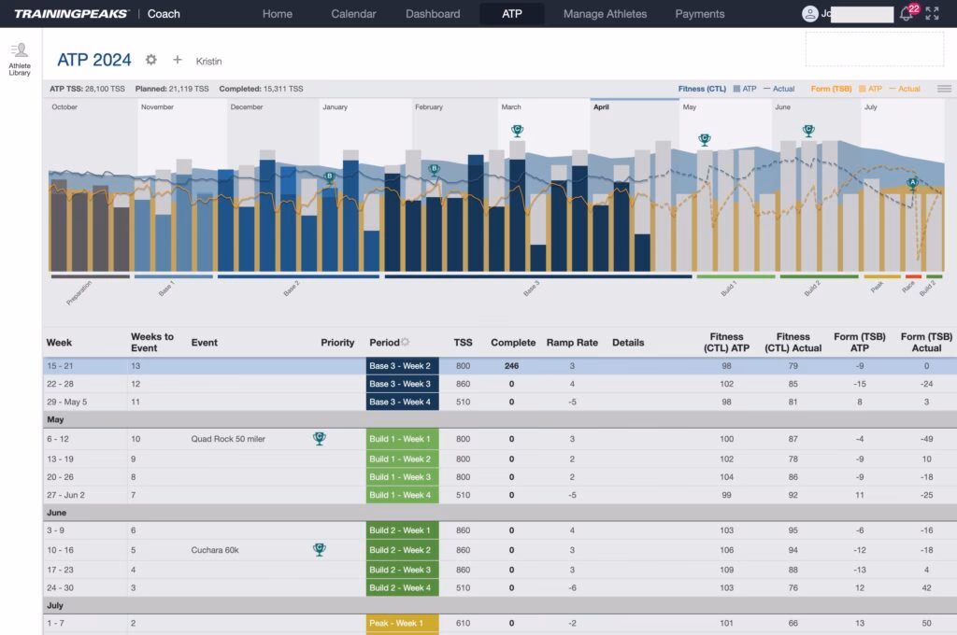The height and width of the screenshot is (635, 957).
Task: Open the chart options hamburger menu
Action: [944, 89]
